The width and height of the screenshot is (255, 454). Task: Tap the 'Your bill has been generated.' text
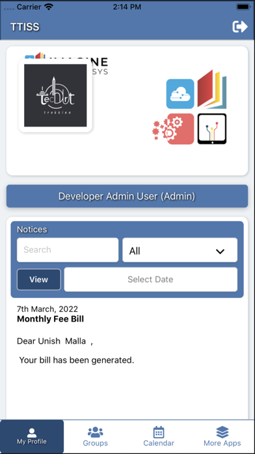tap(77, 360)
